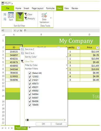Screen dimensions: 101x131
Task: Click the My Company title cell
Action: point(52,41)
